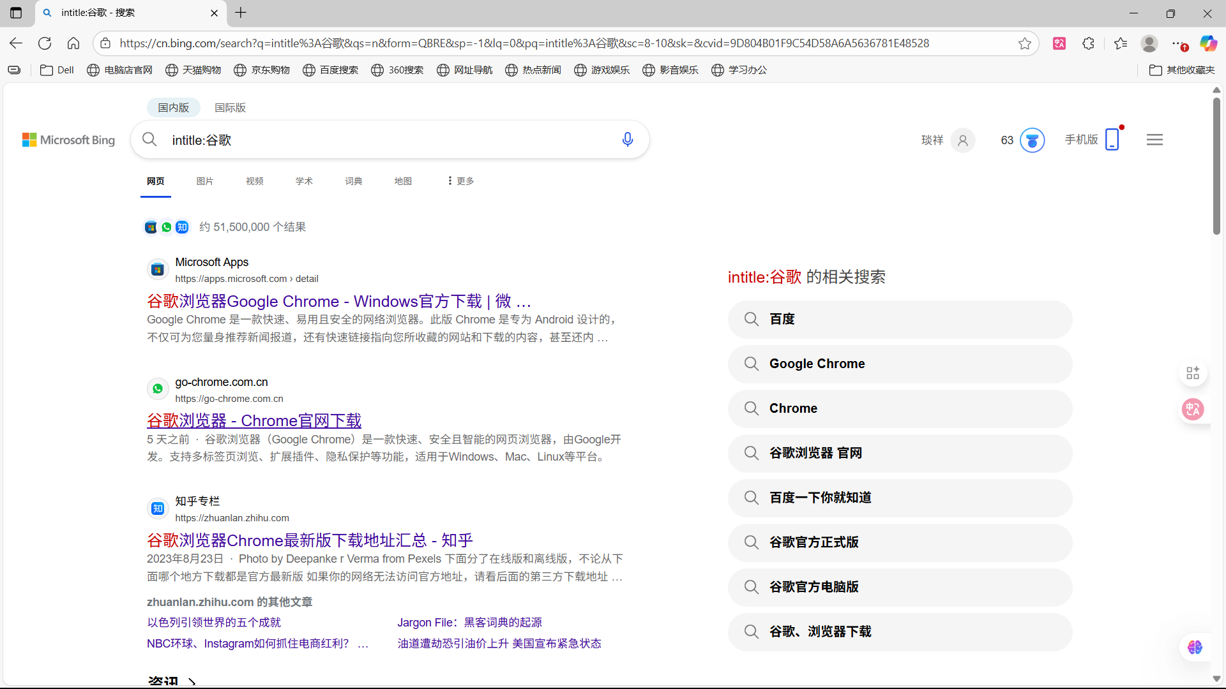Viewport: 1226px width, 689px height.
Task: Expand the 更多 search categories menu
Action: pos(460,181)
